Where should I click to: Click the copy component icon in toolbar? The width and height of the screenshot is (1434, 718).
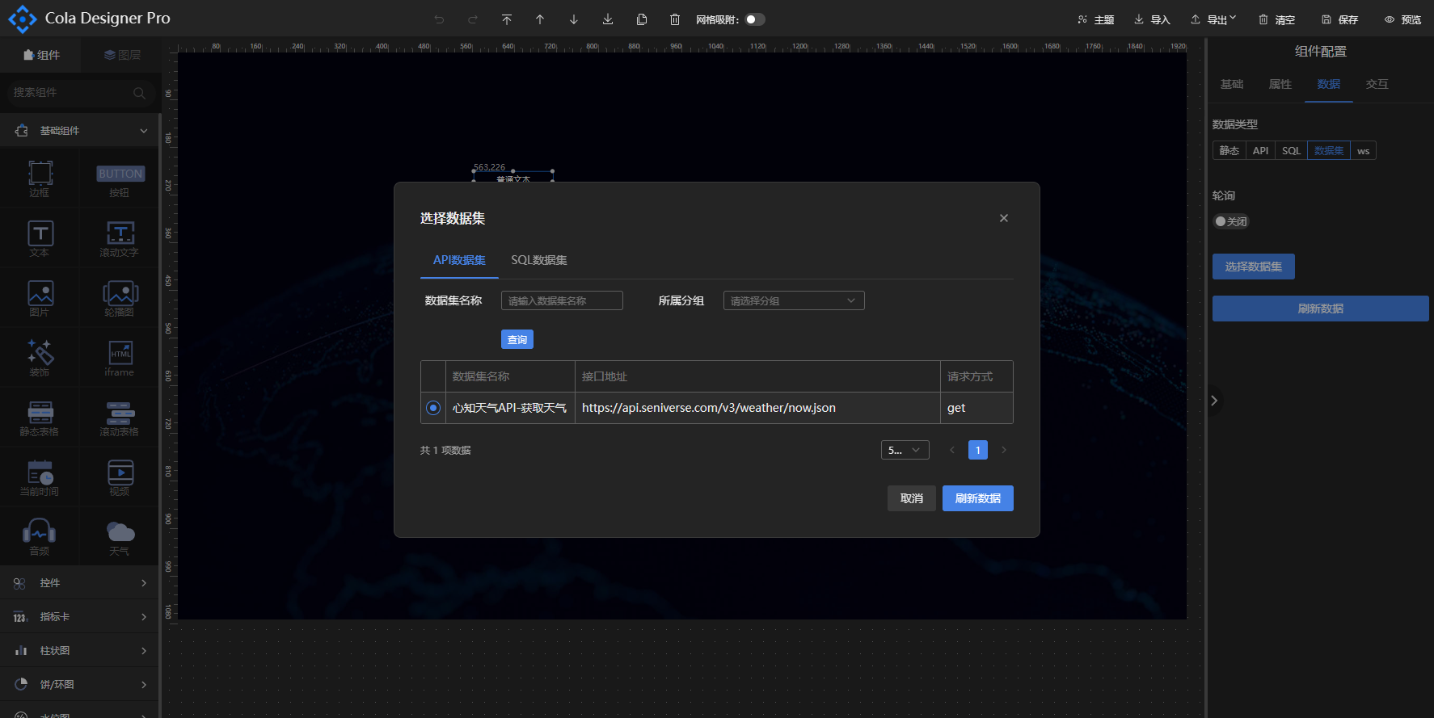[642, 19]
